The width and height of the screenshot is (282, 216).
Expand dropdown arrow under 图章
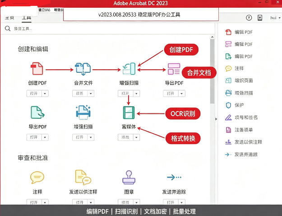(136, 202)
